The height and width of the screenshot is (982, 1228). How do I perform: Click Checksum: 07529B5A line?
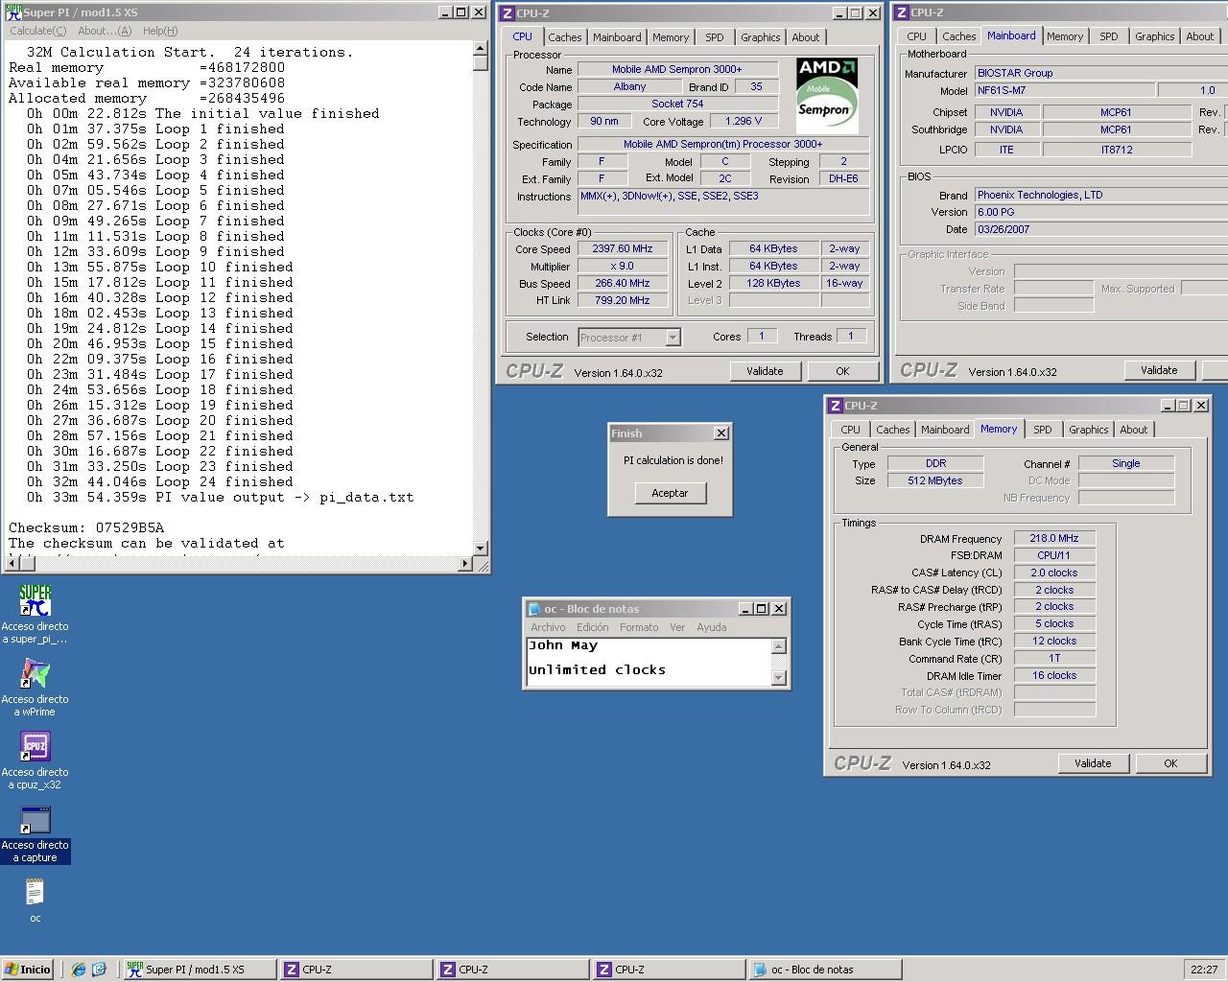[x=86, y=527]
